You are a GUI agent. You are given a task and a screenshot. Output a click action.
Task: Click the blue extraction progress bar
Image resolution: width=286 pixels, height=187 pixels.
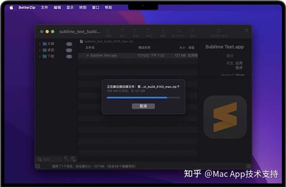tap(143, 98)
